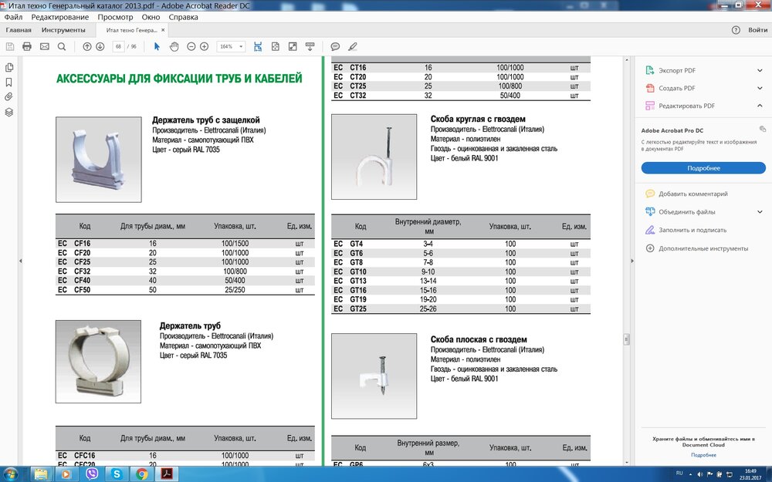
Task: Zoom in with plus icon
Action: point(205,47)
